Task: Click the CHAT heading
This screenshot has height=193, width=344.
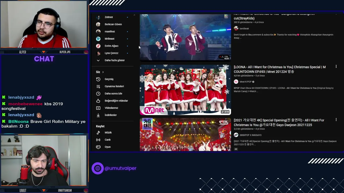Action: tap(44, 59)
